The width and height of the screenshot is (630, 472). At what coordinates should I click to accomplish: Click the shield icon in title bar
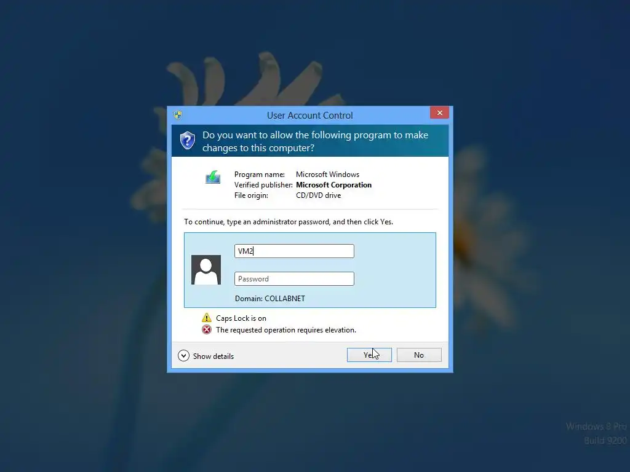178,115
